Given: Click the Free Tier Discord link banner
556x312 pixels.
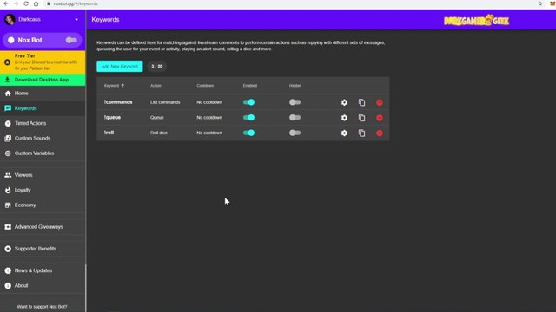Looking at the screenshot, I should [x=43, y=62].
